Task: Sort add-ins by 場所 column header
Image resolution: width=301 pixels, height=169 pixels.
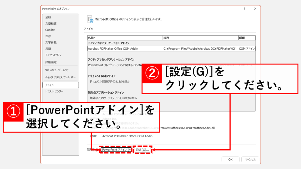Action: 200,38
